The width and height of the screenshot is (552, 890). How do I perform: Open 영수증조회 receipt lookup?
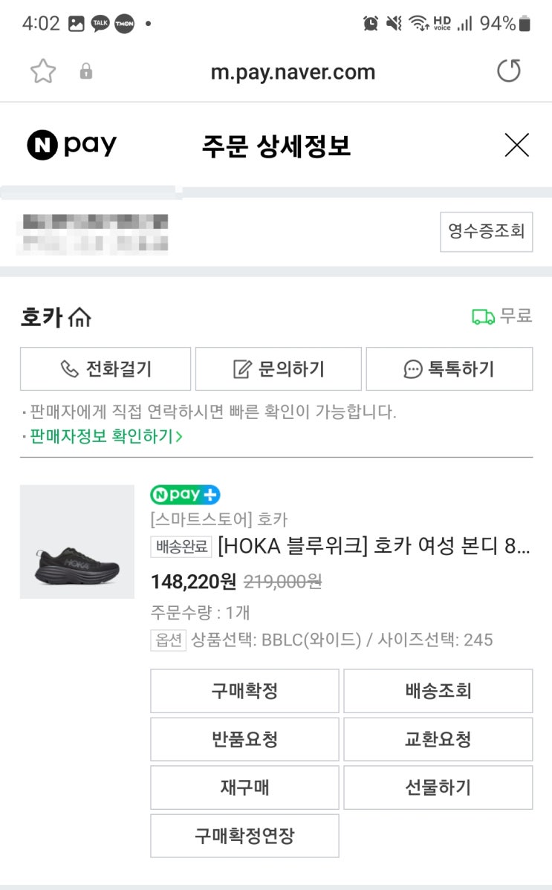tap(486, 232)
